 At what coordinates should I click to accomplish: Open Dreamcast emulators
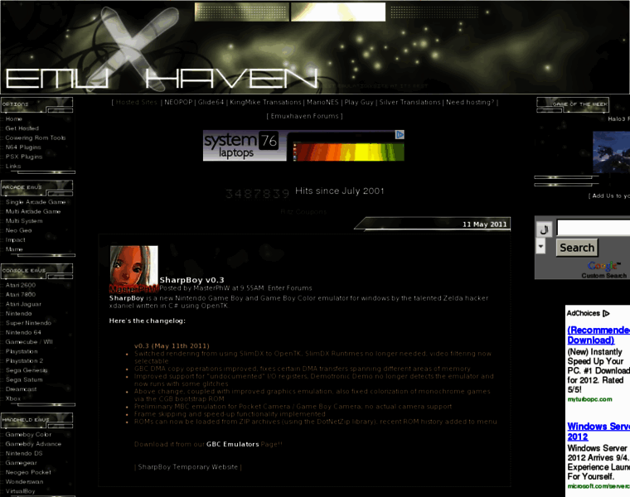tap(21, 389)
